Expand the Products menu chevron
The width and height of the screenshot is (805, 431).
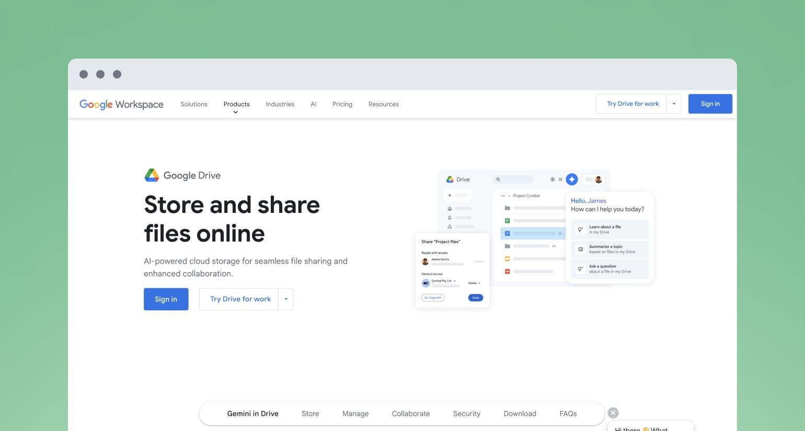pos(236,112)
